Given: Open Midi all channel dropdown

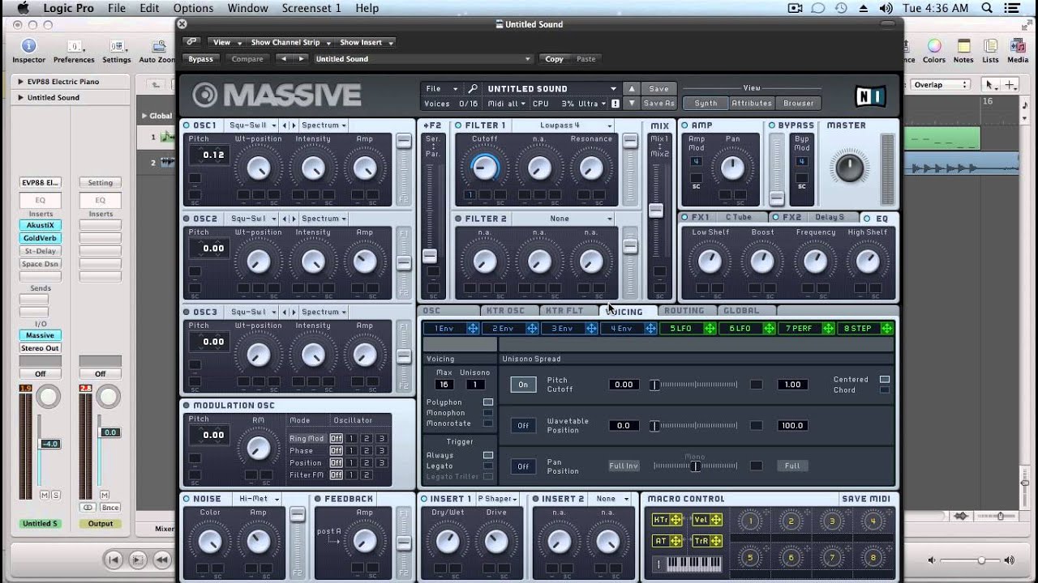Looking at the screenshot, I should click(506, 104).
